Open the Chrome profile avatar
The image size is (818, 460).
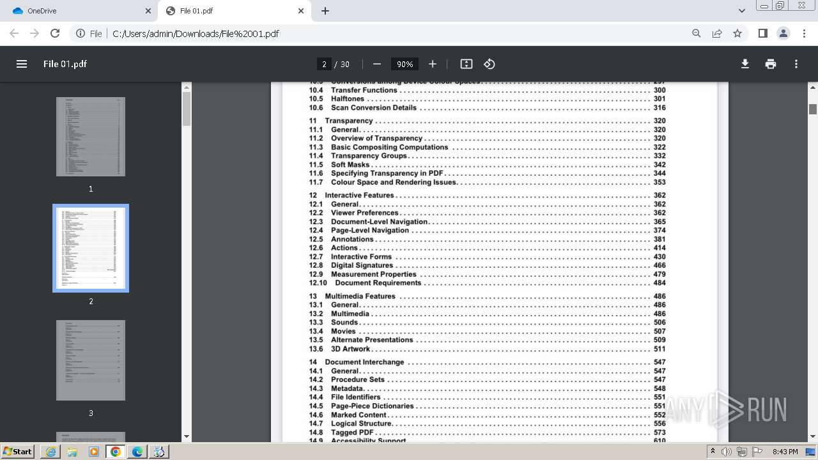click(x=783, y=33)
